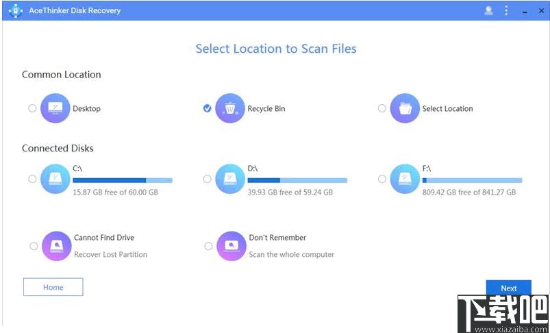Click the Cannot Find Drive icon

(56, 246)
